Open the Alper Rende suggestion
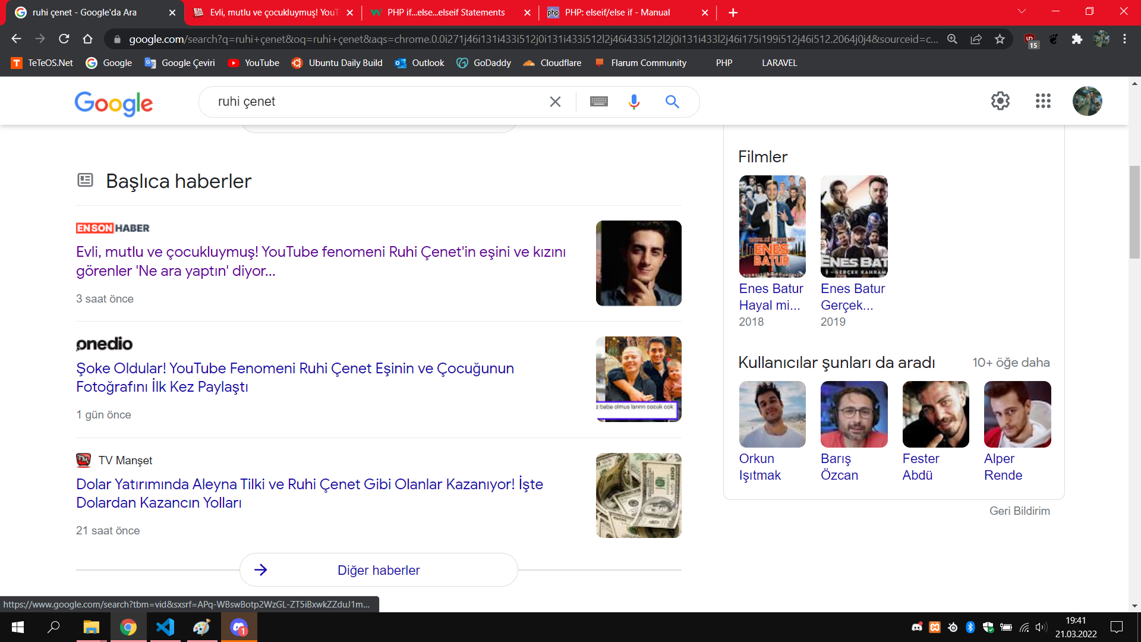Viewport: 1141px width, 642px height. pyautogui.click(x=1017, y=432)
